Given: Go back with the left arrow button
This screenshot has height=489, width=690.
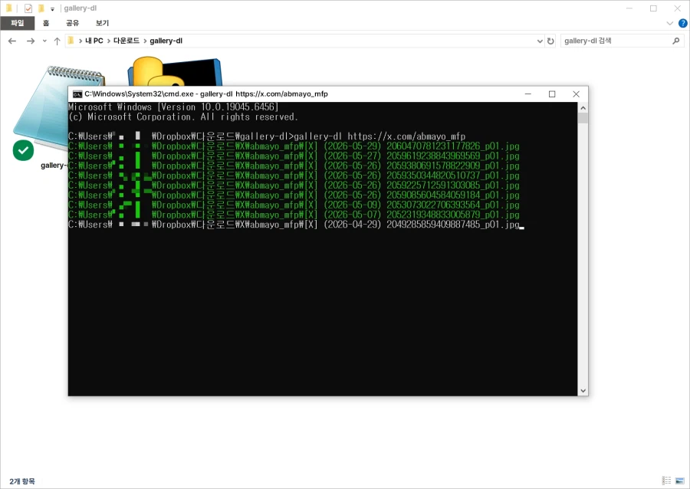Looking at the screenshot, I should click(12, 41).
